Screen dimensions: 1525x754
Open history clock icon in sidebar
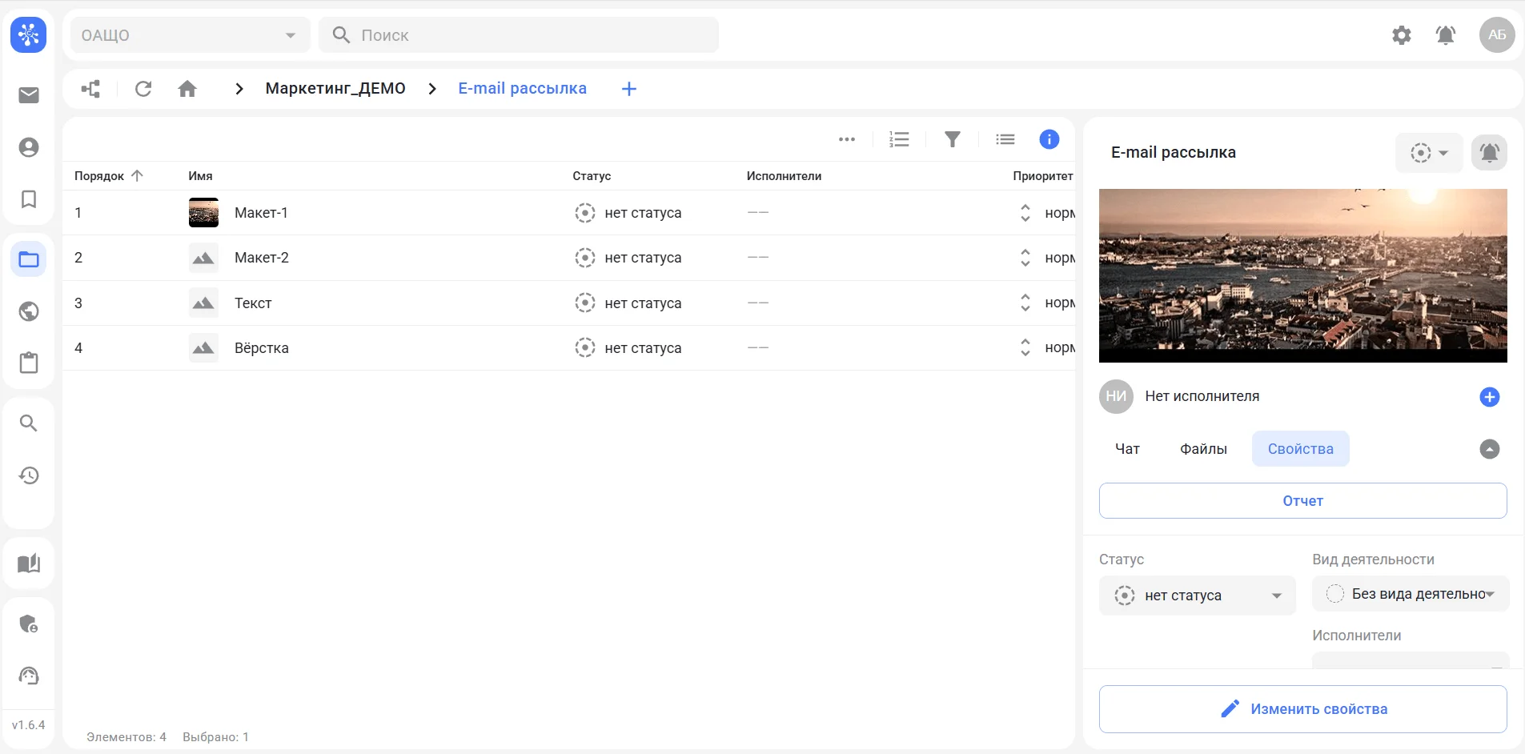(x=29, y=475)
